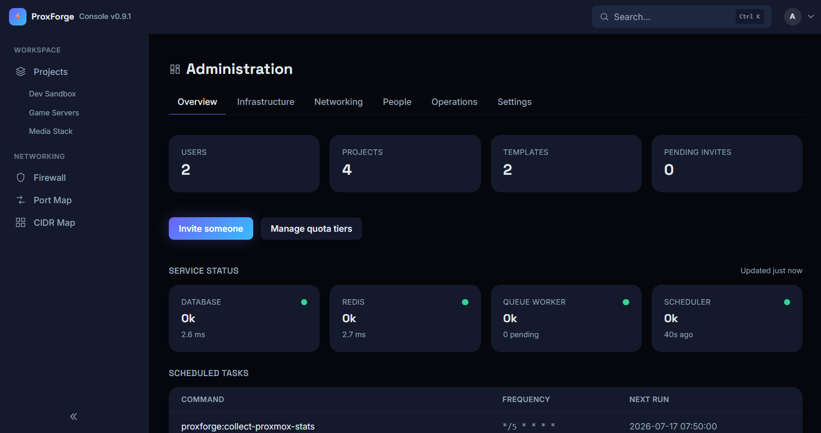
Task: Click the Projects stat card
Action: (405, 163)
